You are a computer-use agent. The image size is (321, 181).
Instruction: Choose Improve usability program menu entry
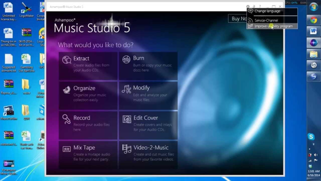[x=272, y=26]
